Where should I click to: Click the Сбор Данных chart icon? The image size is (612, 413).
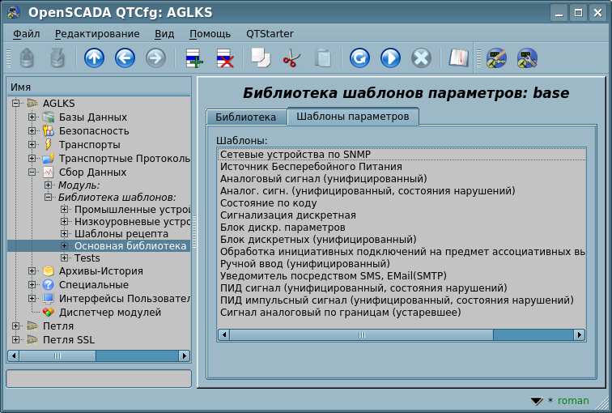point(48,172)
